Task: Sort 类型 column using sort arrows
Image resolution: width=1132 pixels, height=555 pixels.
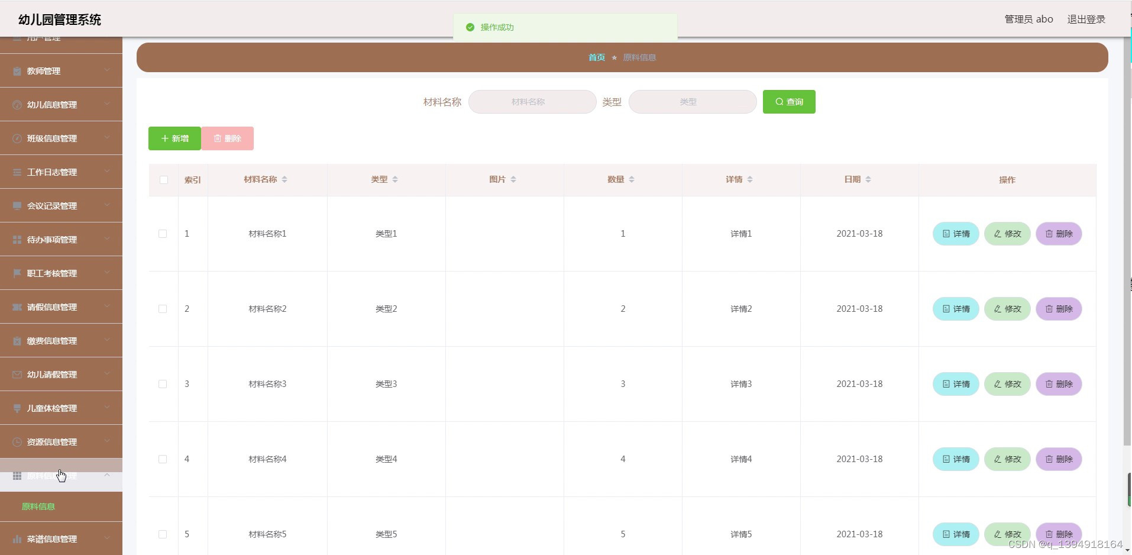Action: point(395,179)
